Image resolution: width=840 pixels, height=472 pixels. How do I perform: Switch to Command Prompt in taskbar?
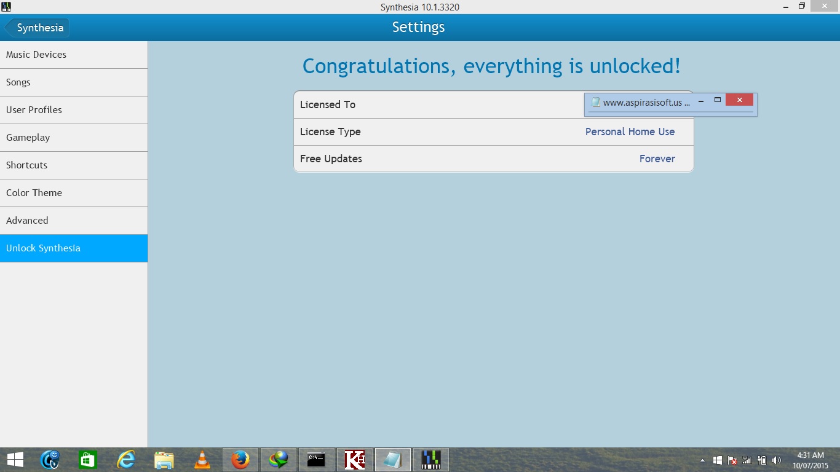[x=317, y=460]
